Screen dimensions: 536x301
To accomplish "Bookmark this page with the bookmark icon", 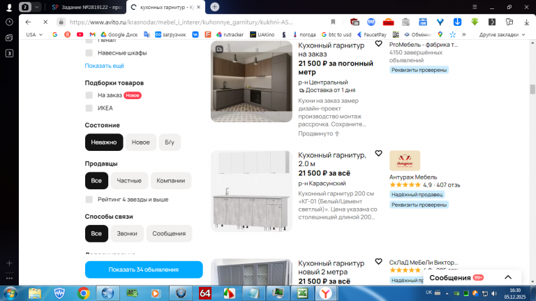I will click(333, 22).
